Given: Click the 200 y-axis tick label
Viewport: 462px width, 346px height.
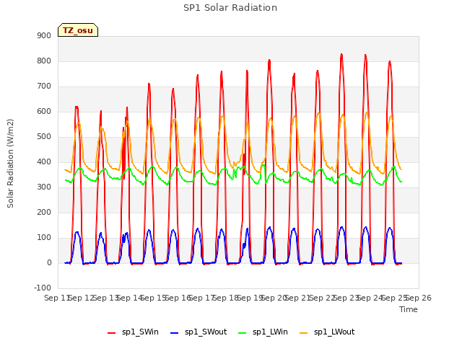Looking at the screenshot, I should coord(44,213).
